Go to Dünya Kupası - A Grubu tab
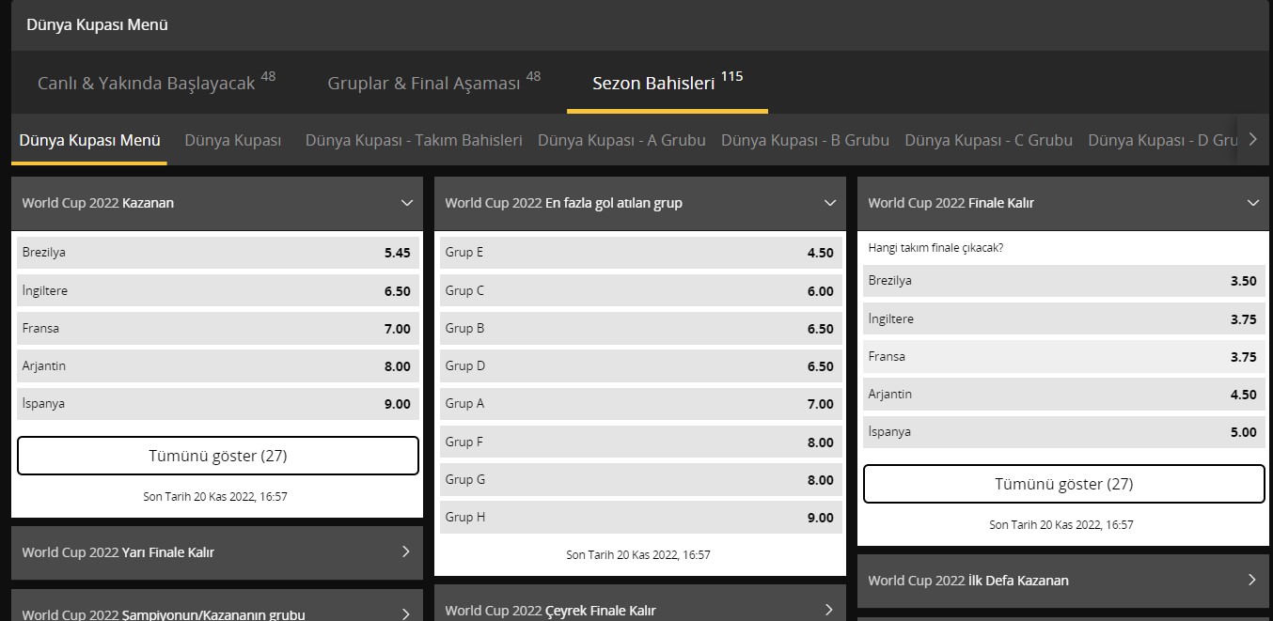The width and height of the screenshot is (1273, 621). (621, 140)
